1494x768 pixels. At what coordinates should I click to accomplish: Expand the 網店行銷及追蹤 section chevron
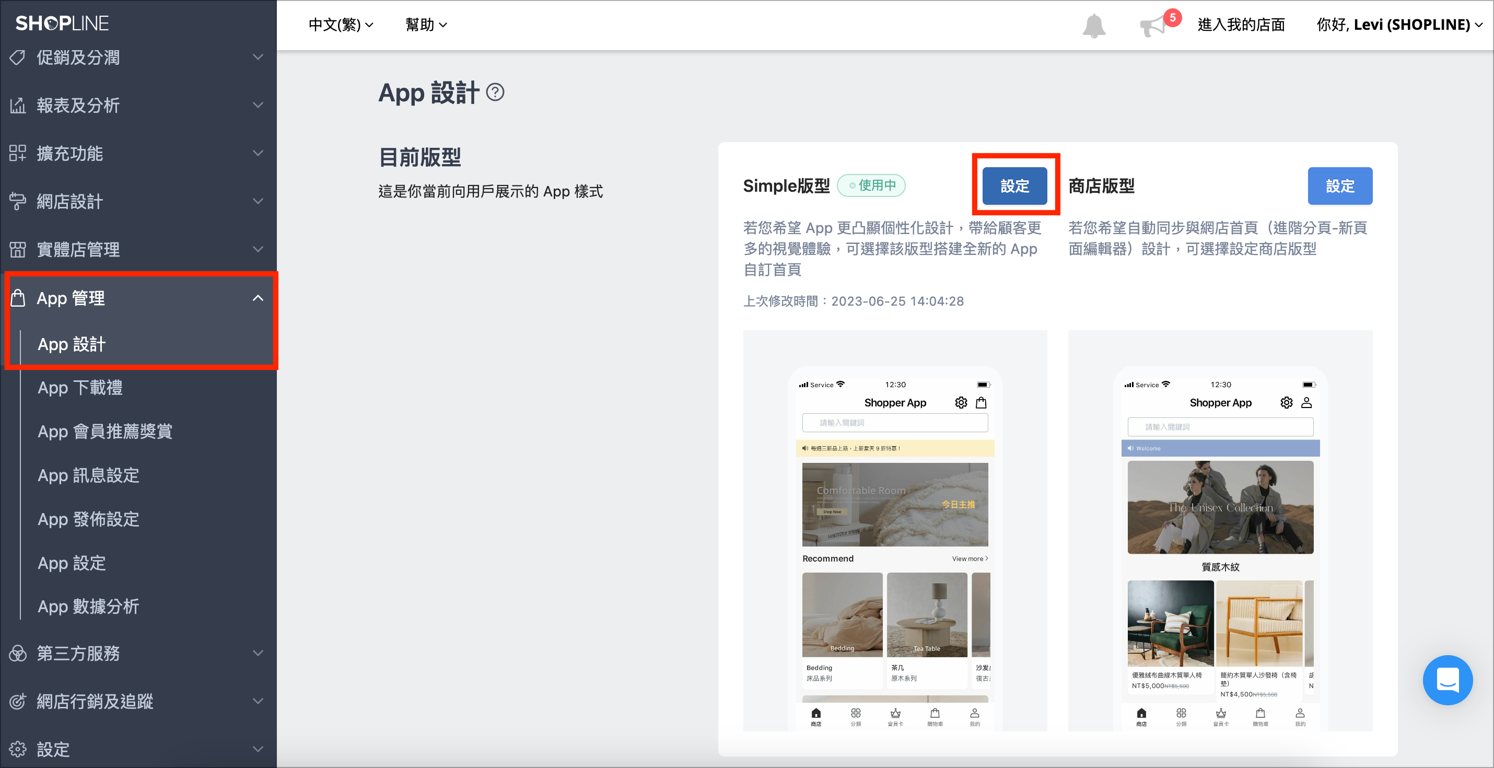coord(258,701)
